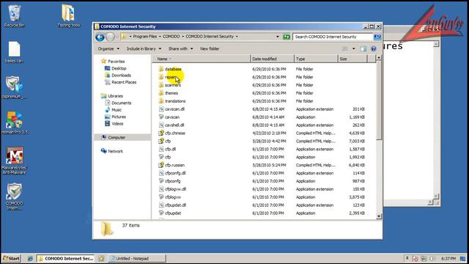
Task: Click the New folder button
Action: (x=210, y=49)
